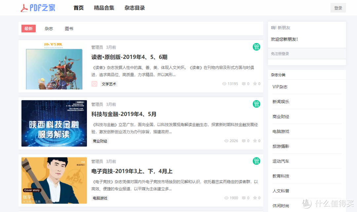Screen dimensions: 357x212
Task: Open the 读者•原创版 cover thumbnail
Action: [x=54, y=66]
